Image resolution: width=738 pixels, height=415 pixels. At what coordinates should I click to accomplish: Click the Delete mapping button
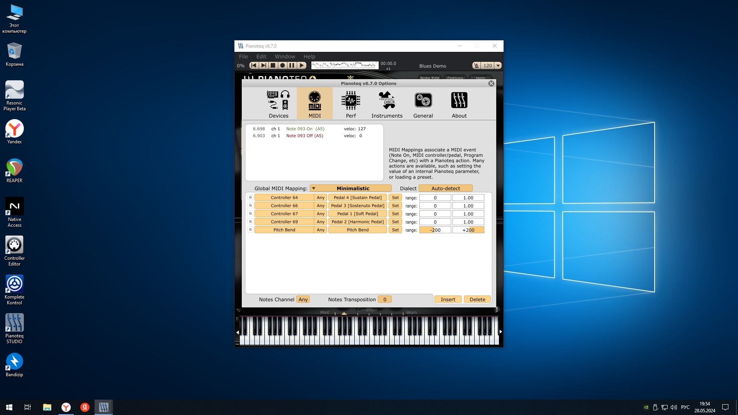477,300
